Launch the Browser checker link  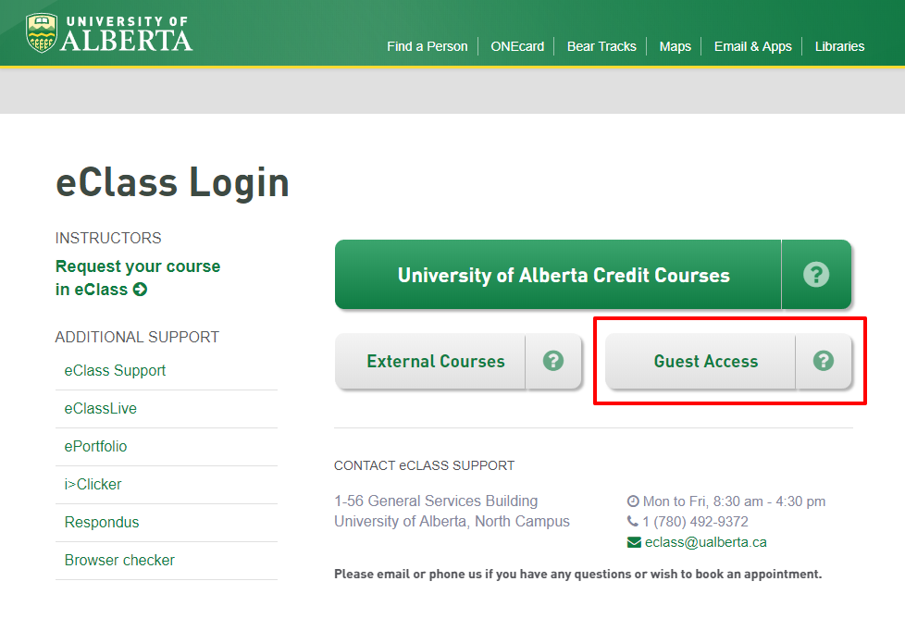click(119, 560)
